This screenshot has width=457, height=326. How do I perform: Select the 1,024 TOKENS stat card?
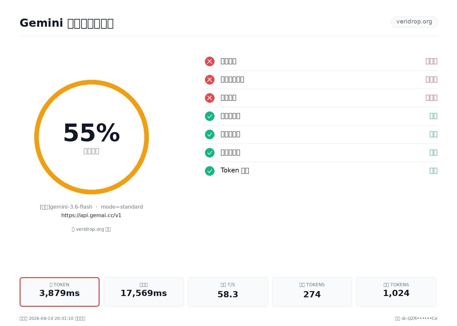pyautogui.click(x=396, y=292)
